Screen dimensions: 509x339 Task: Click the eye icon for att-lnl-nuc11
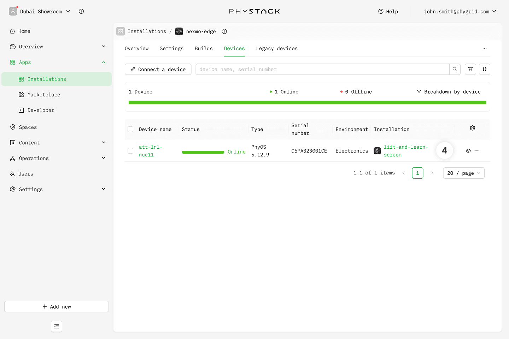pos(468,151)
